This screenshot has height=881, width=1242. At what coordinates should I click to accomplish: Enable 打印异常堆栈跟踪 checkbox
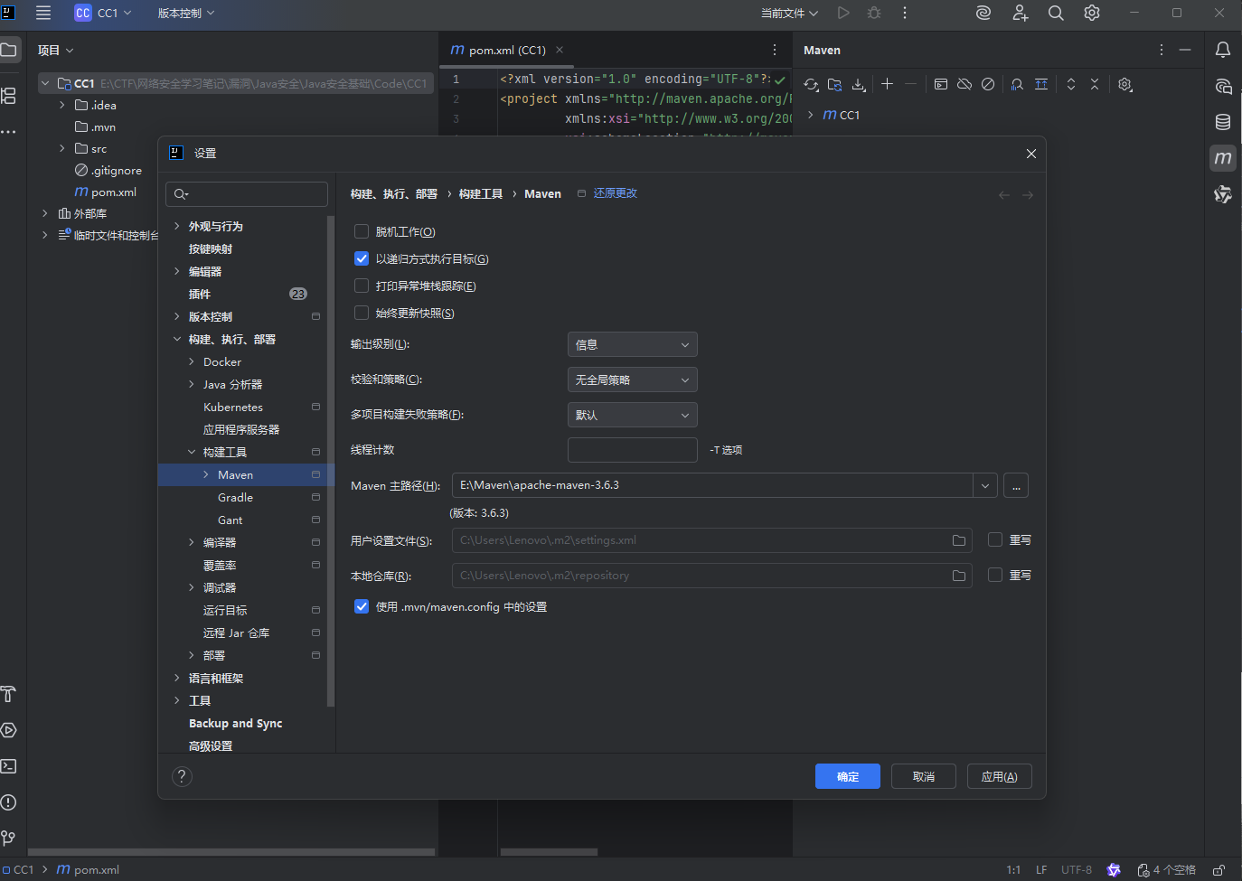362,286
